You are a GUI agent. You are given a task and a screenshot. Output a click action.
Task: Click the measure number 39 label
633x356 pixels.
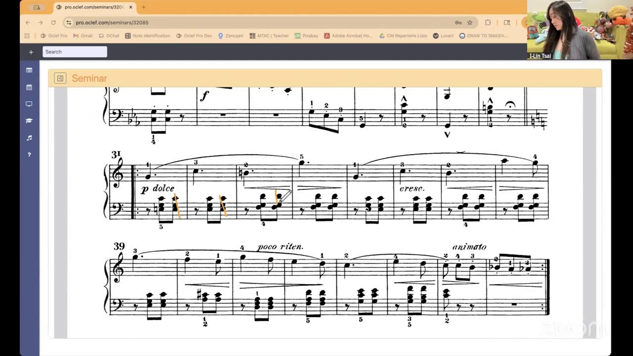point(119,246)
